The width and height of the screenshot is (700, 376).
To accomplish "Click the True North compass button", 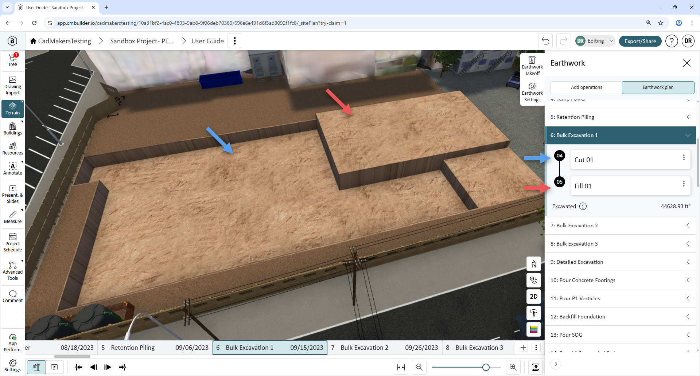I will [x=534, y=264].
